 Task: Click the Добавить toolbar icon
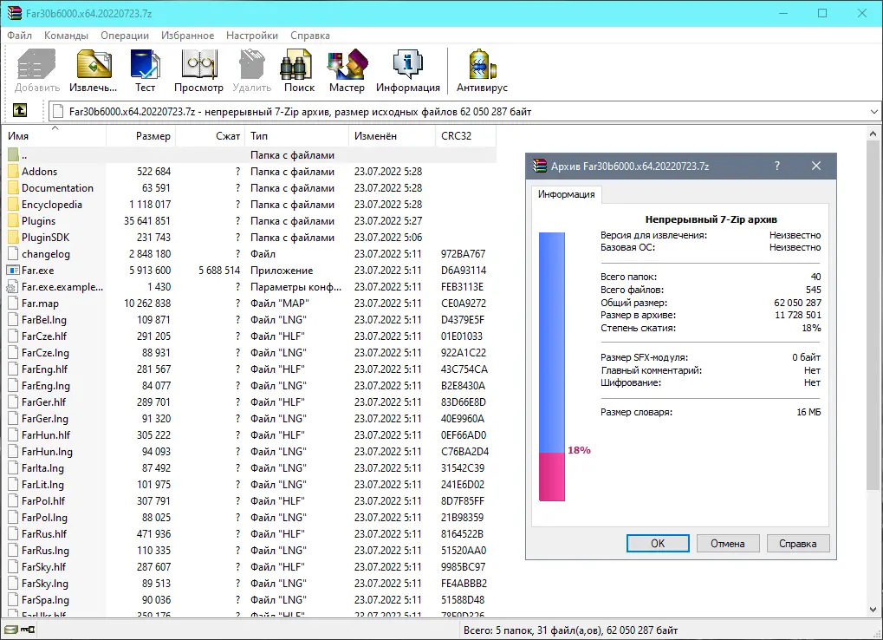37,70
